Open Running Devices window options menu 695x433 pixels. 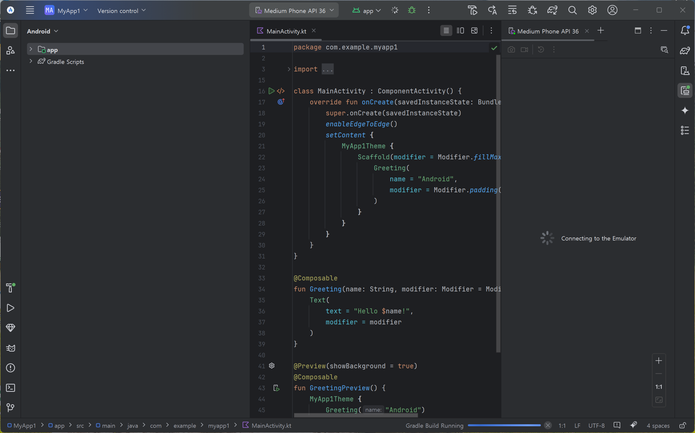click(651, 31)
